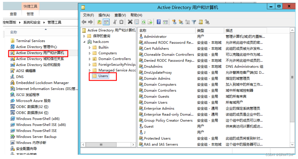Select Microsoft Azure 服务 item
298x159 pixels.
[33, 101]
